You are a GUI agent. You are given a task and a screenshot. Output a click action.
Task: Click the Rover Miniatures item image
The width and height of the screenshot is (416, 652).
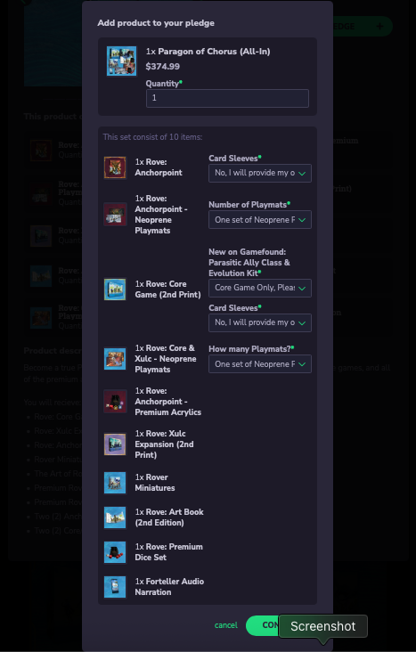point(115,483)
